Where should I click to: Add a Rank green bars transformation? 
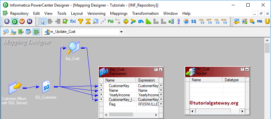148,21
